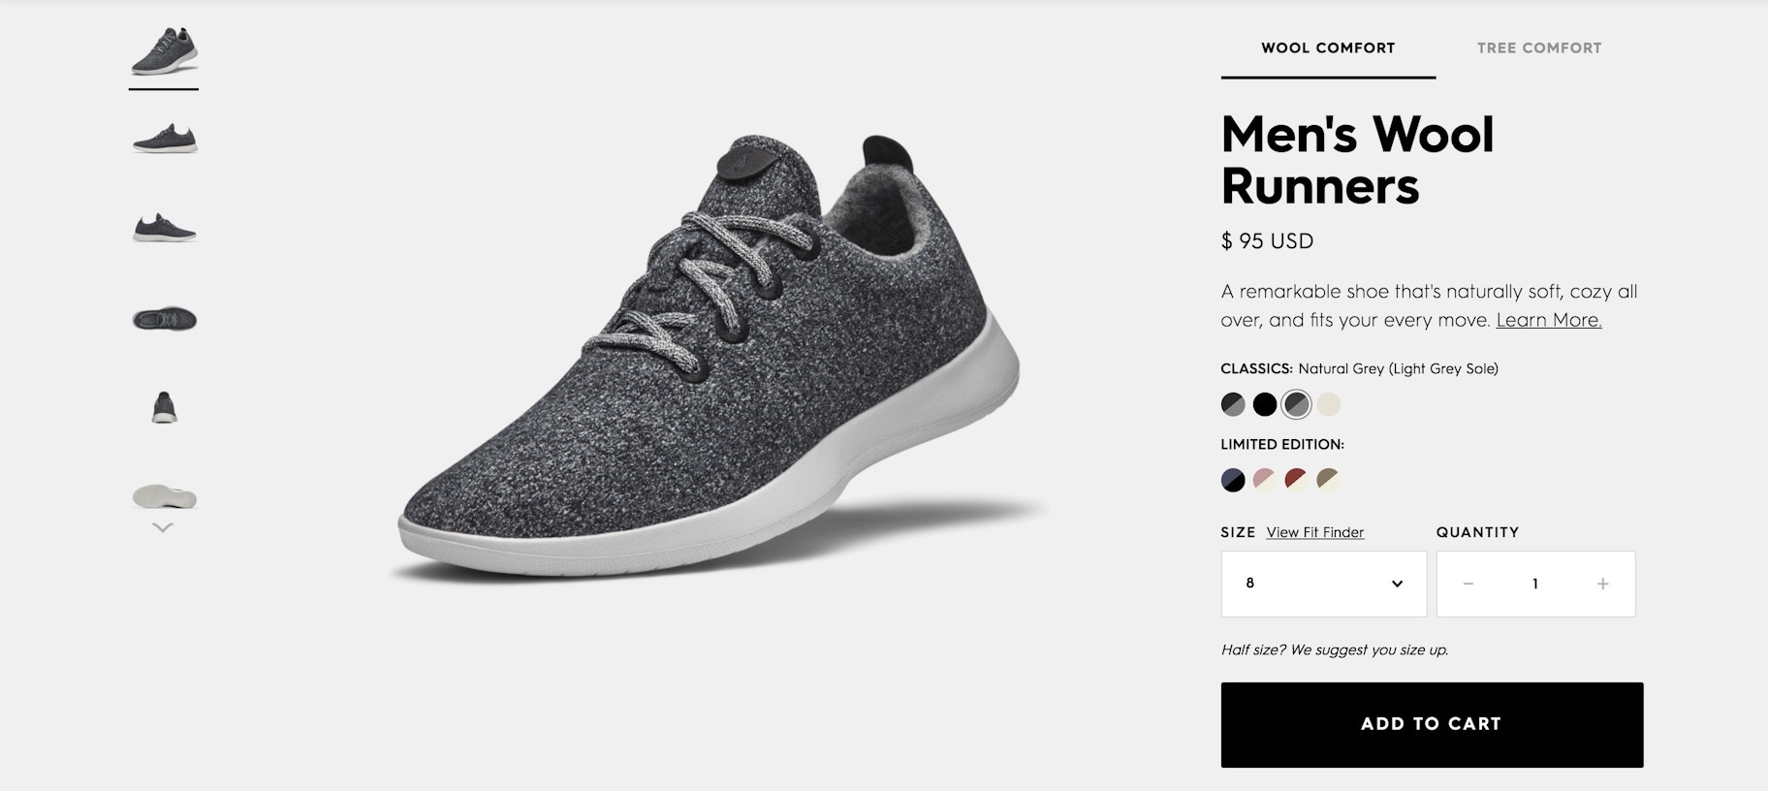Open the size dropdown showing 8
The width and height of the screenshot is (1768, 791).
tap(1323, 584)
